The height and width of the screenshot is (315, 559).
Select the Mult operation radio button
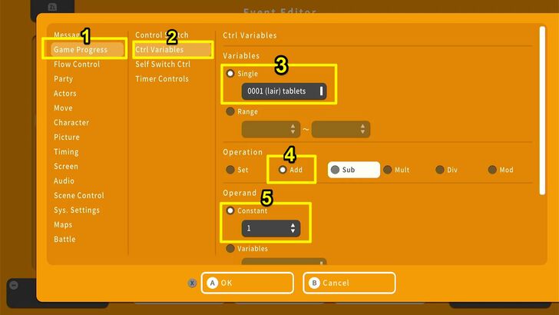tap(388, 170)
